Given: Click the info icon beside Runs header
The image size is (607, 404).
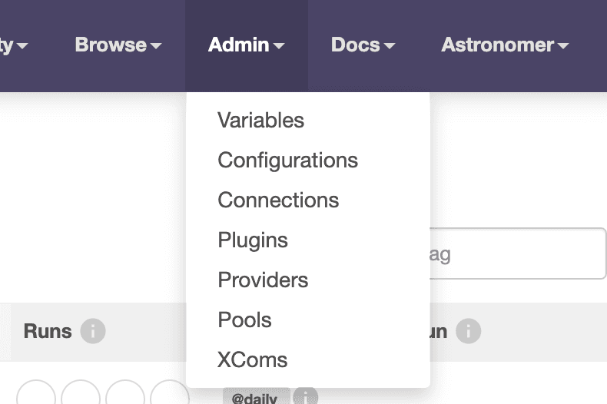Looking at the screenshot, I should point(93,332).
